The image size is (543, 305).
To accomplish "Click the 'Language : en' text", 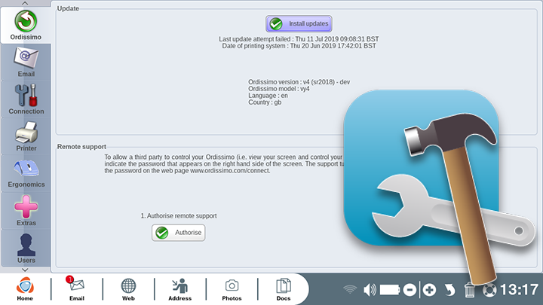I will click(x=268, y=96).
